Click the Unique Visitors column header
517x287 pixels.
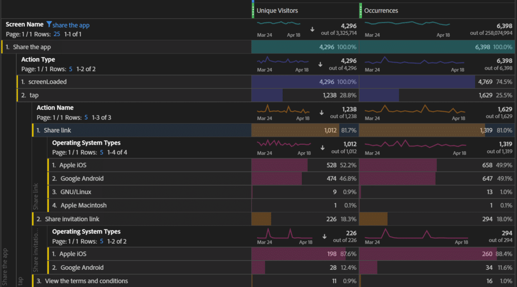277,11
